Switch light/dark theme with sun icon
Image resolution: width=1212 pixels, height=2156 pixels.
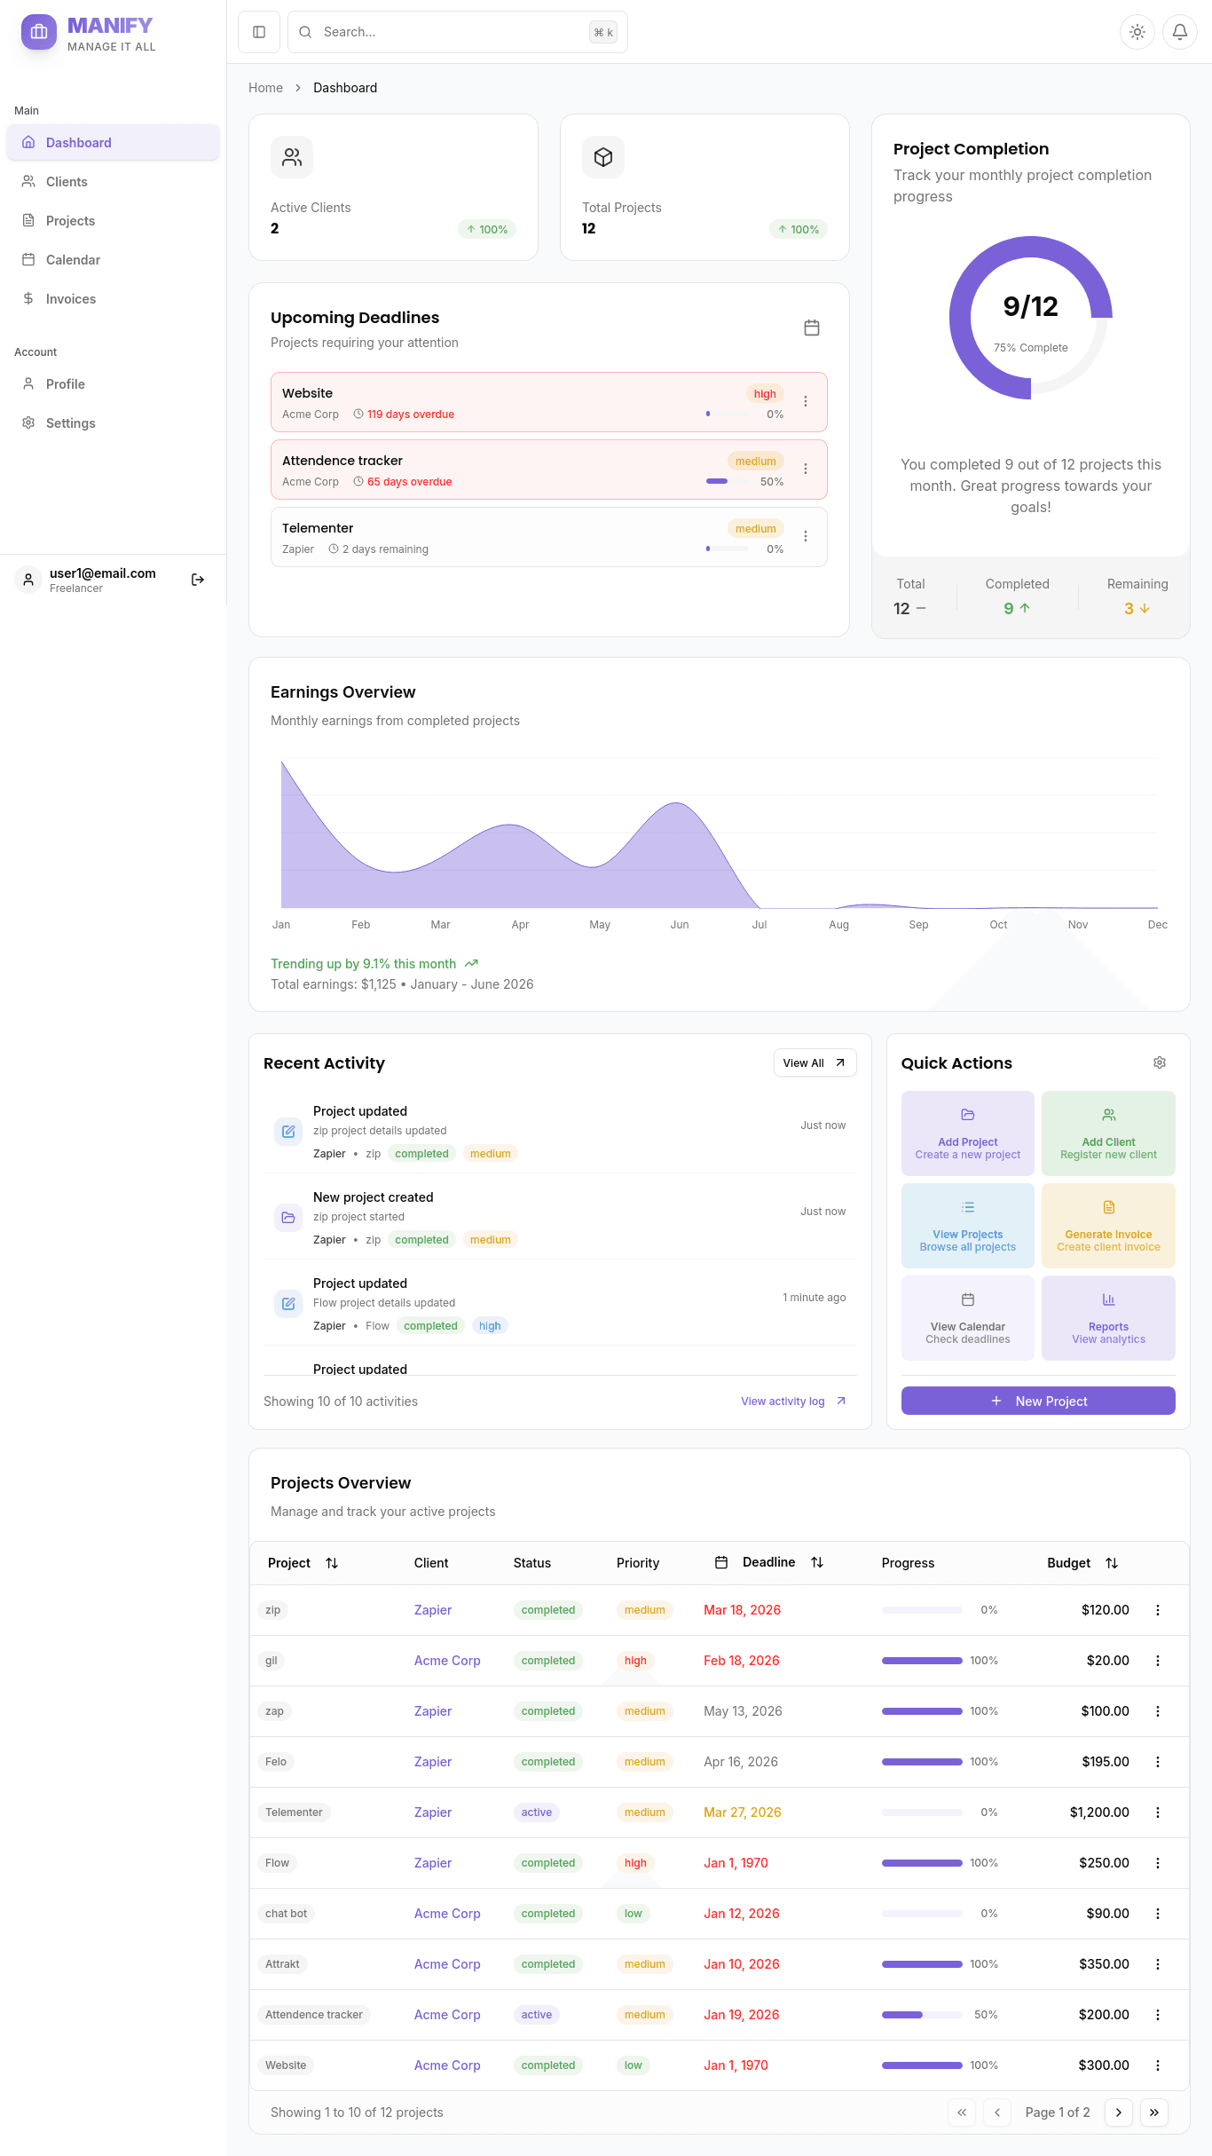(x=1137, y=32)
